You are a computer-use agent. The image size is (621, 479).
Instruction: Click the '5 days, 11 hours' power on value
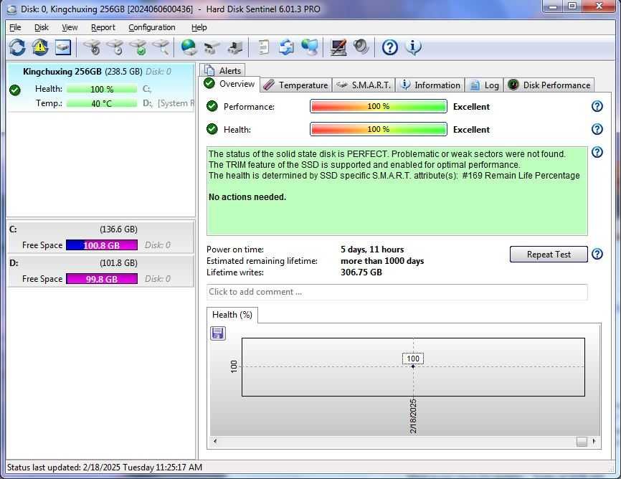point(372,250)
